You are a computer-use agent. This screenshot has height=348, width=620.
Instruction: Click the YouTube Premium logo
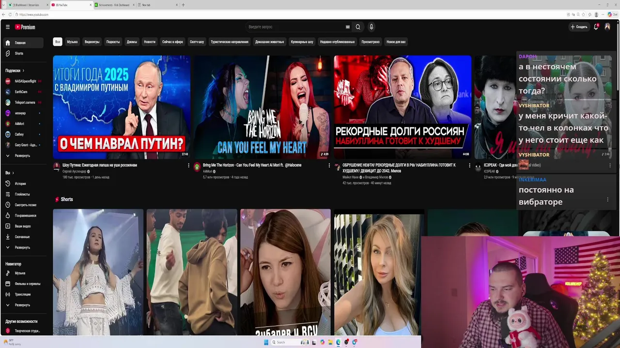point(25,27)
